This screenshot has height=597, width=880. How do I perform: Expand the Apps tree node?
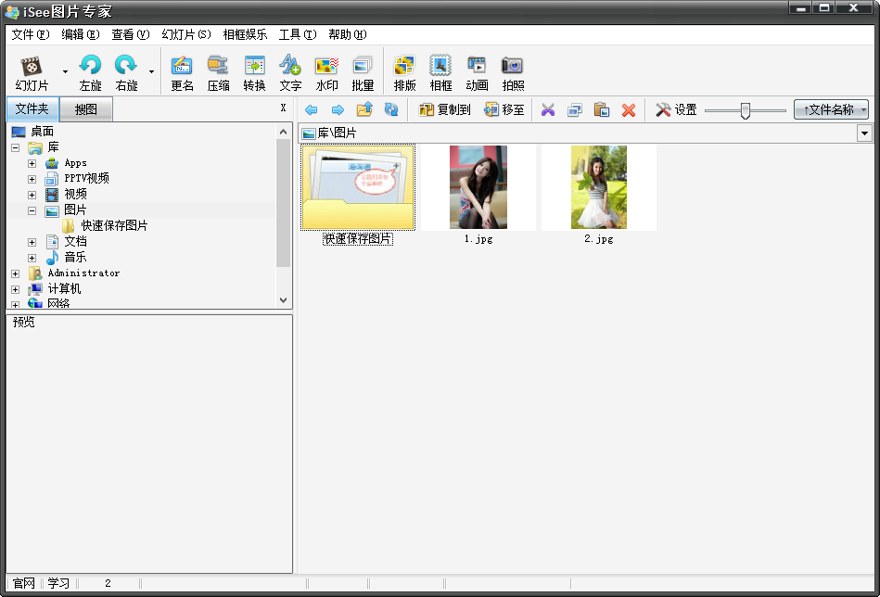tap(32, 164)
